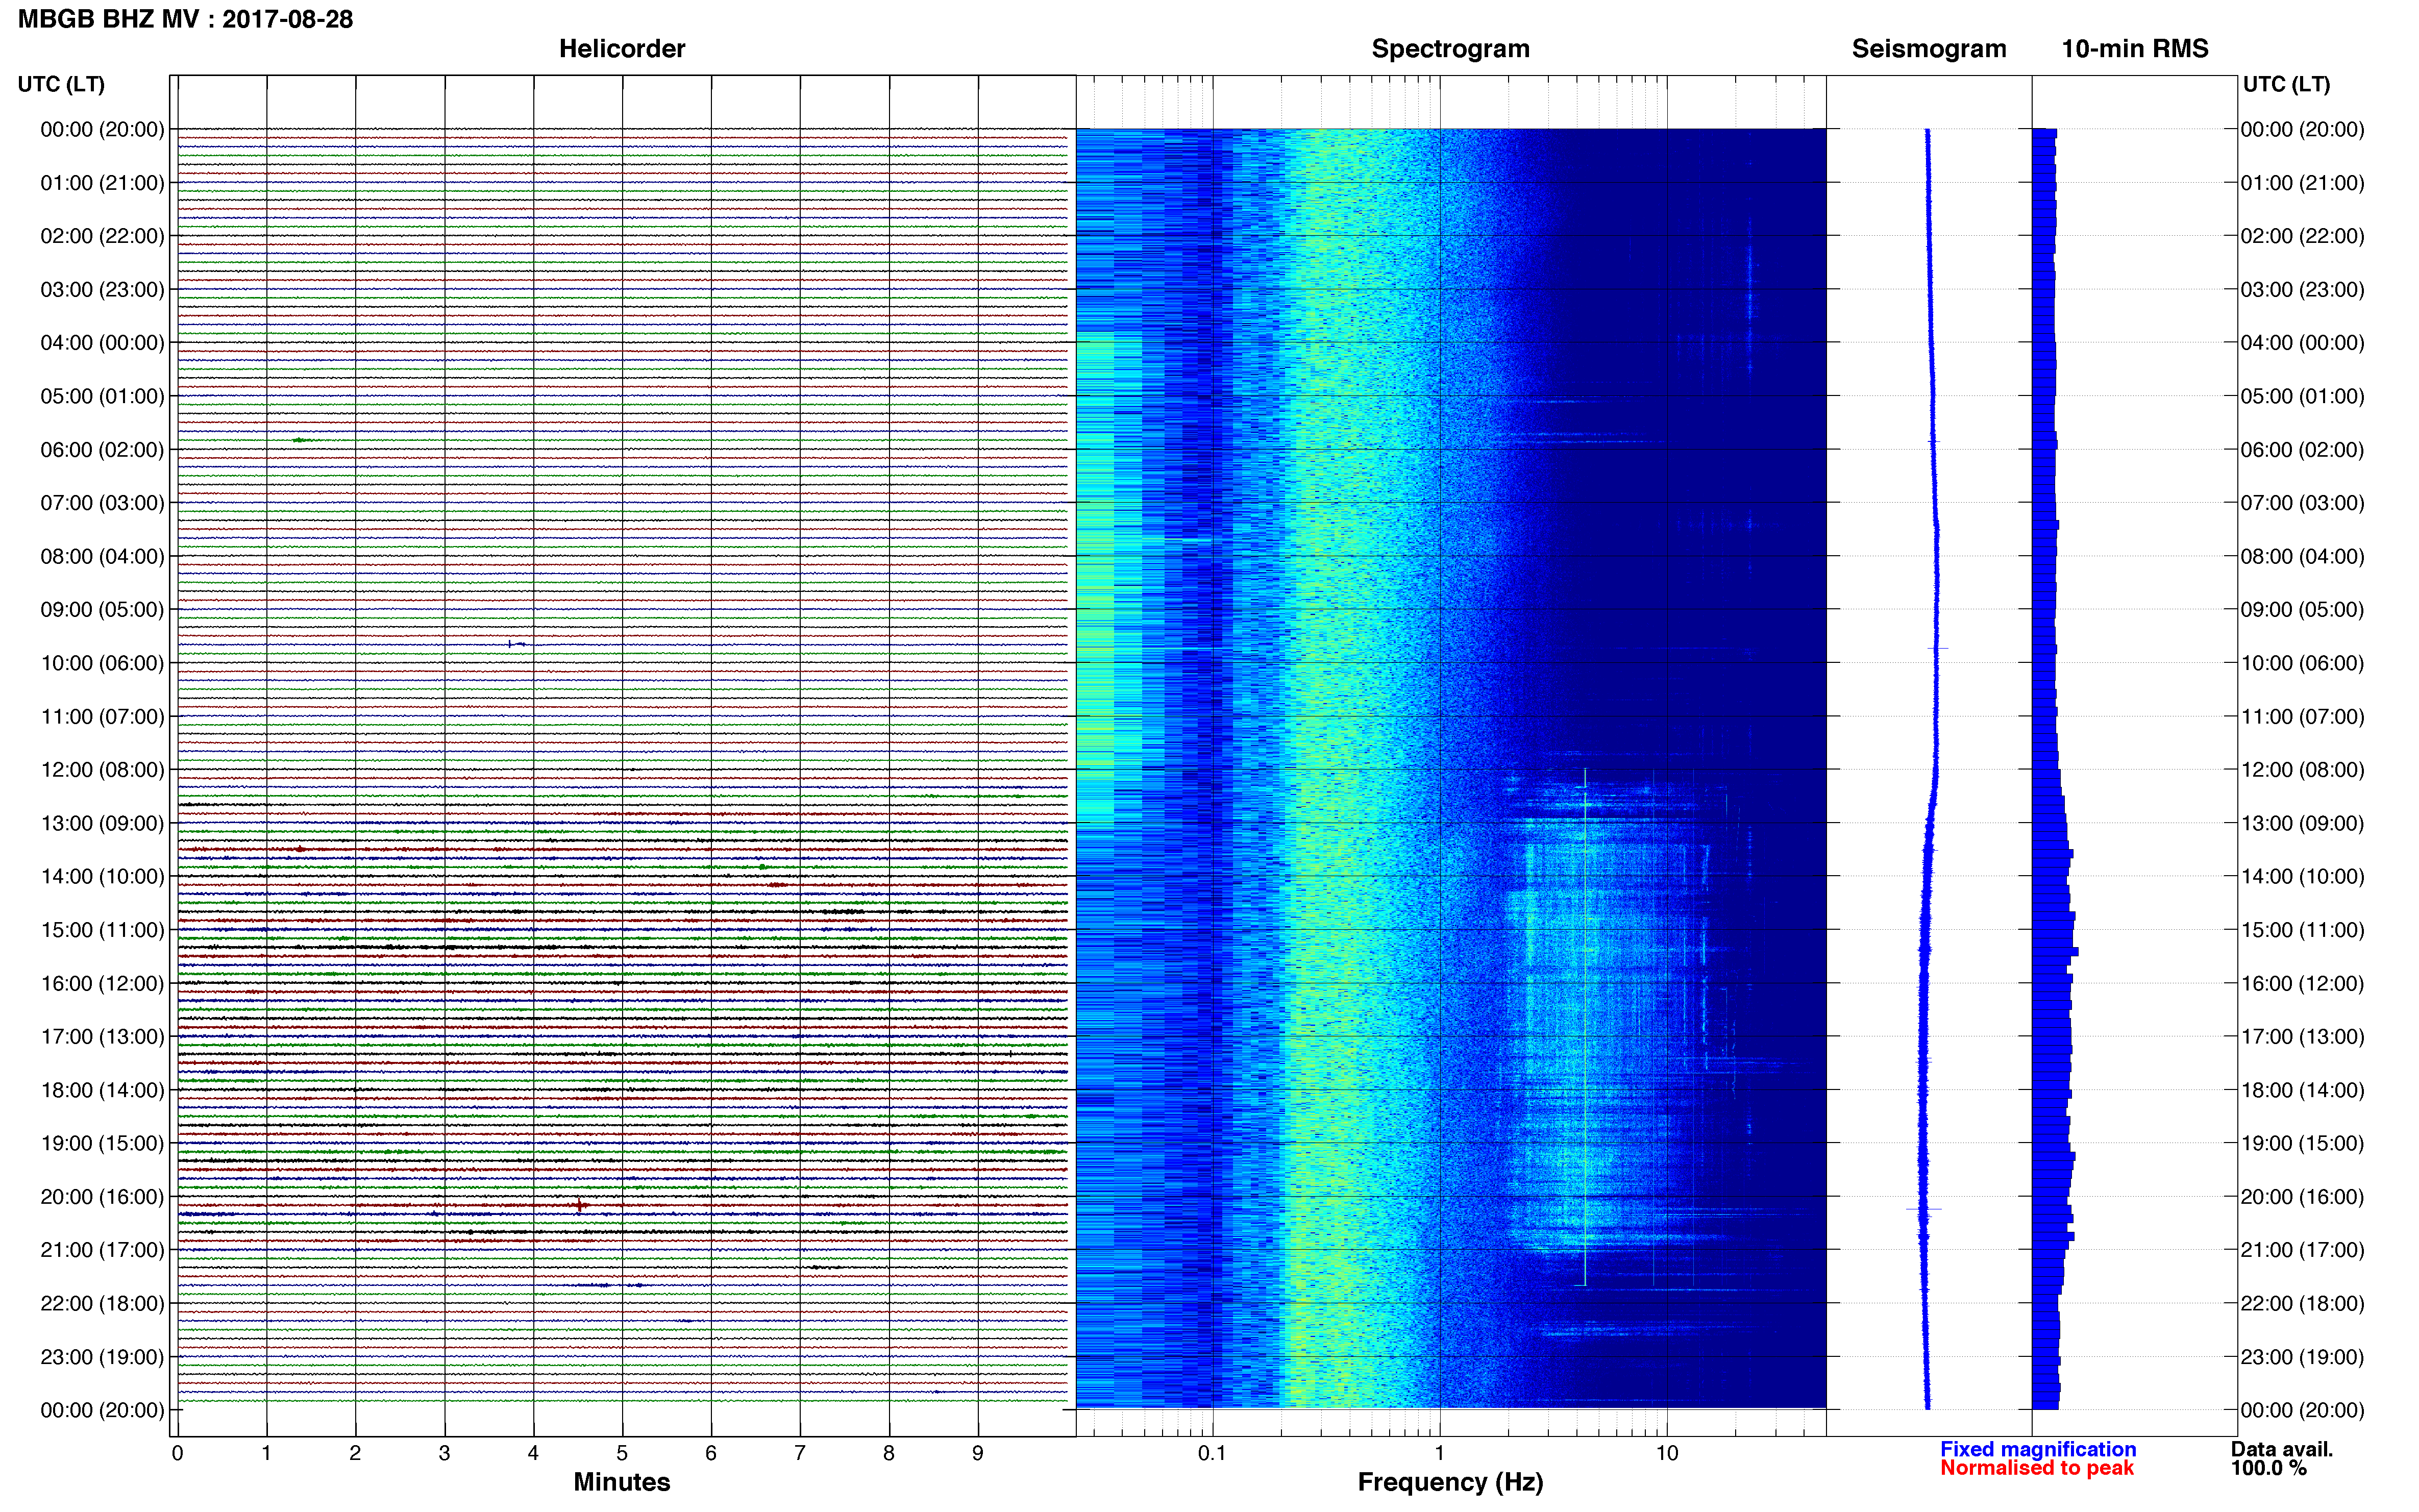Click the longest RMS bar near 15:00
Screen dimensions: 2419x1512
2055,952
